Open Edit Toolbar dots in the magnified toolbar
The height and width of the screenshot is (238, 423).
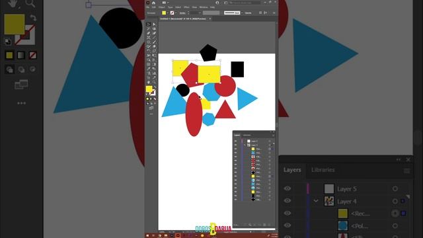(21, 103)
